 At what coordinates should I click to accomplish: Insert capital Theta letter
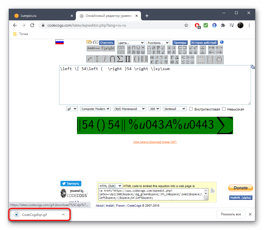[172, 62]
